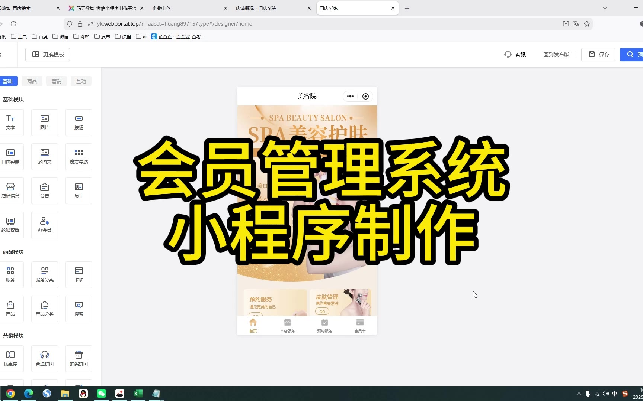This screenshot has width=643, height=401.
Task: Select the 办会员 membership module
Action: [x=45, y=225]
